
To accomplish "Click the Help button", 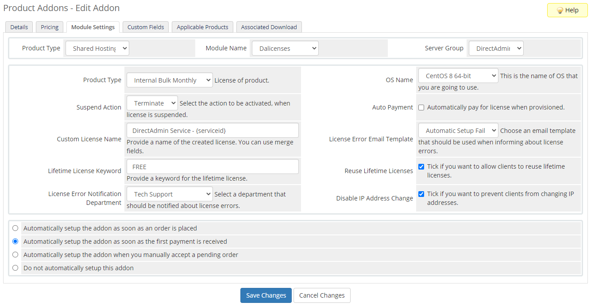I will [567, 10].
